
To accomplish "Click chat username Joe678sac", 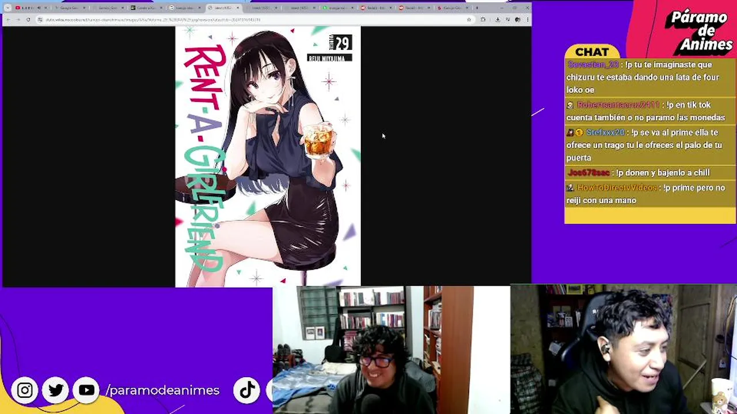I will click(588, 173).
